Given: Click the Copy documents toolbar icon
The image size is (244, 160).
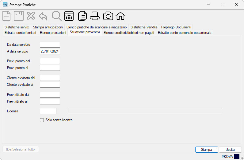Looking at the screenshot, I should 82,16.
